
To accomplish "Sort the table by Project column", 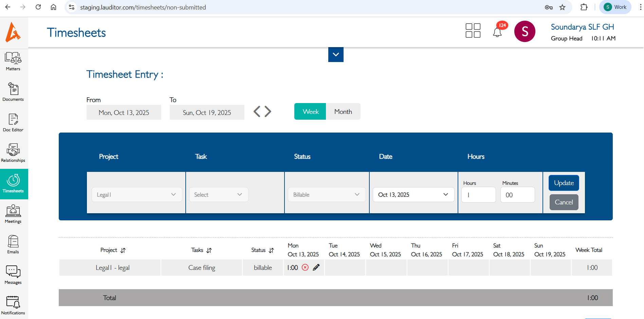I will (x=123, y=250).
